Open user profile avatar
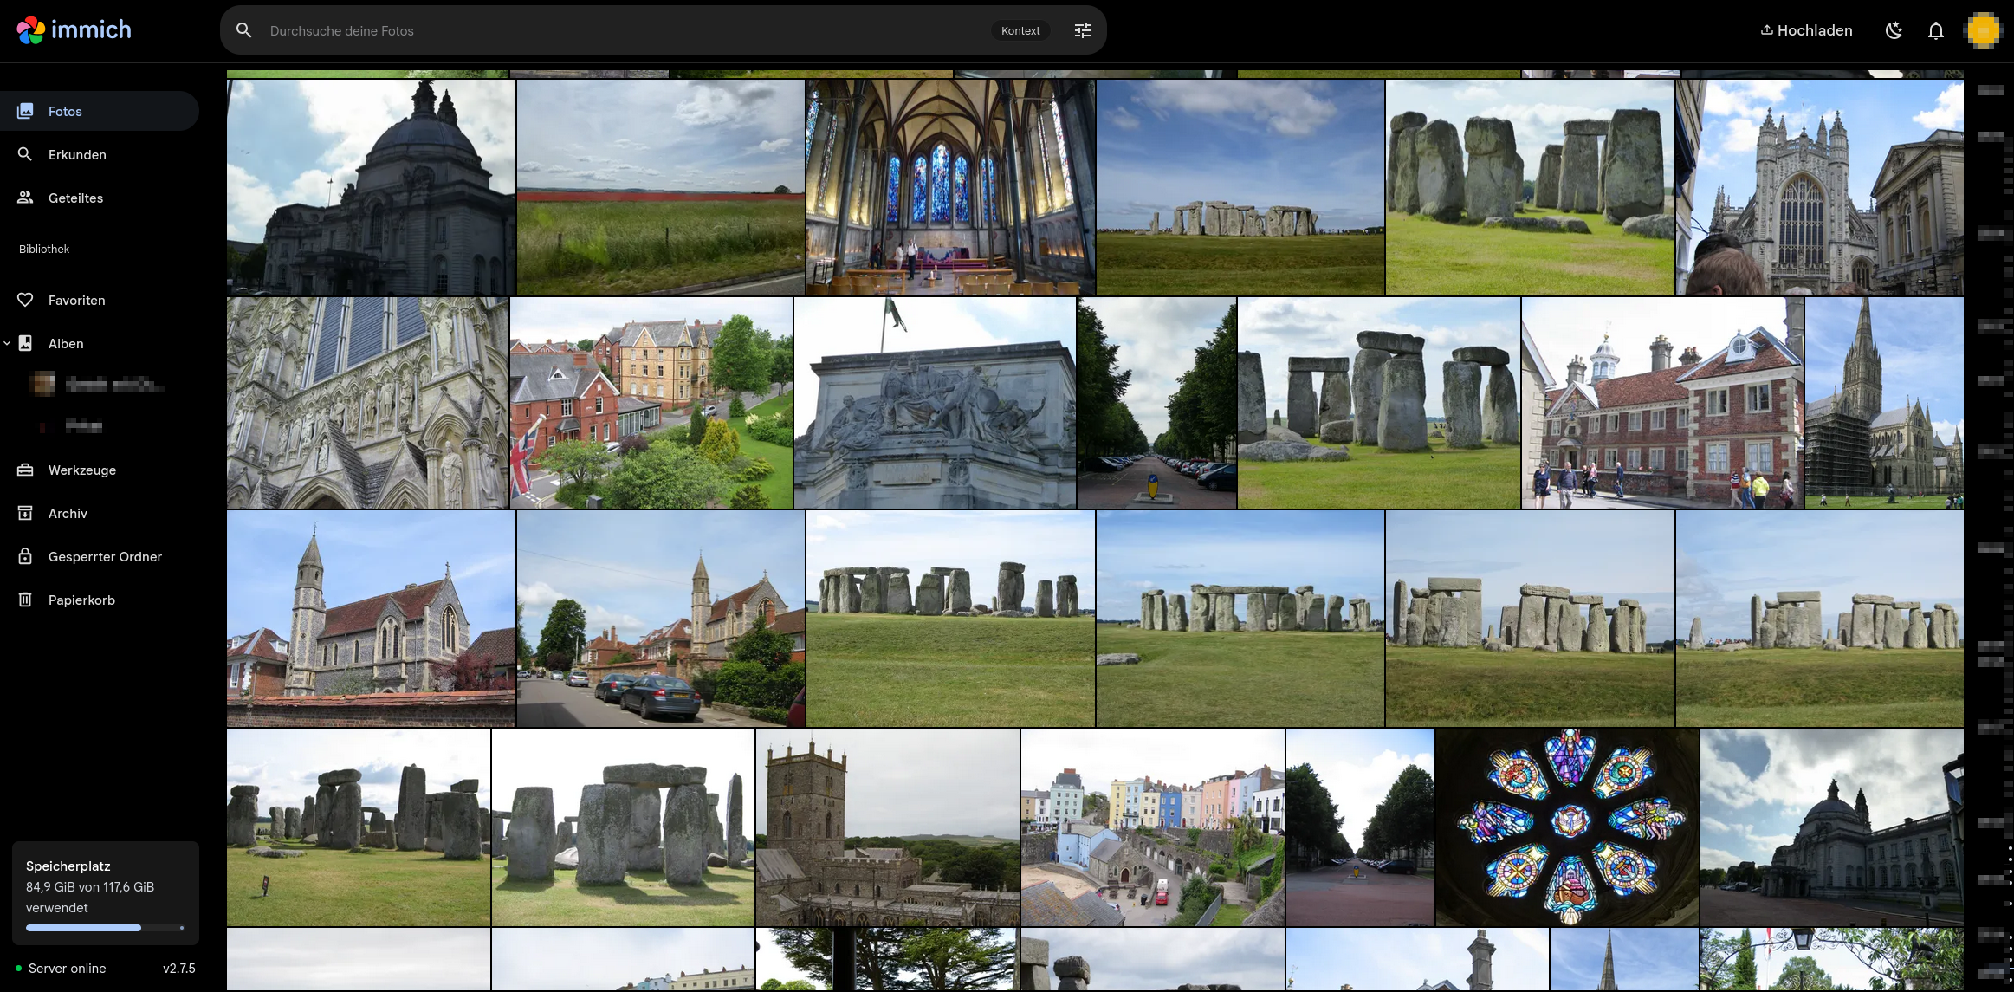Image resolution: width=2014 pixels, height=992 pixels. [x=1983, y=30]
